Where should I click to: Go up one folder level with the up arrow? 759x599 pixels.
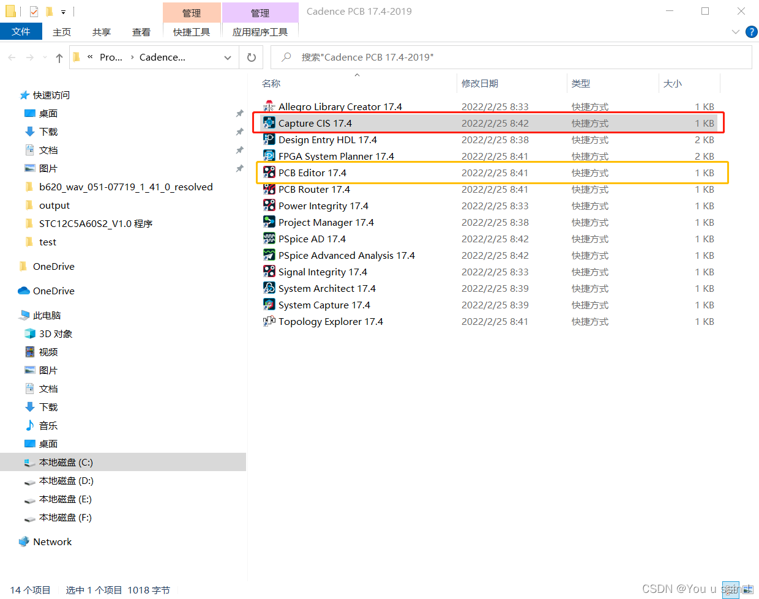[x=59, y=58]
